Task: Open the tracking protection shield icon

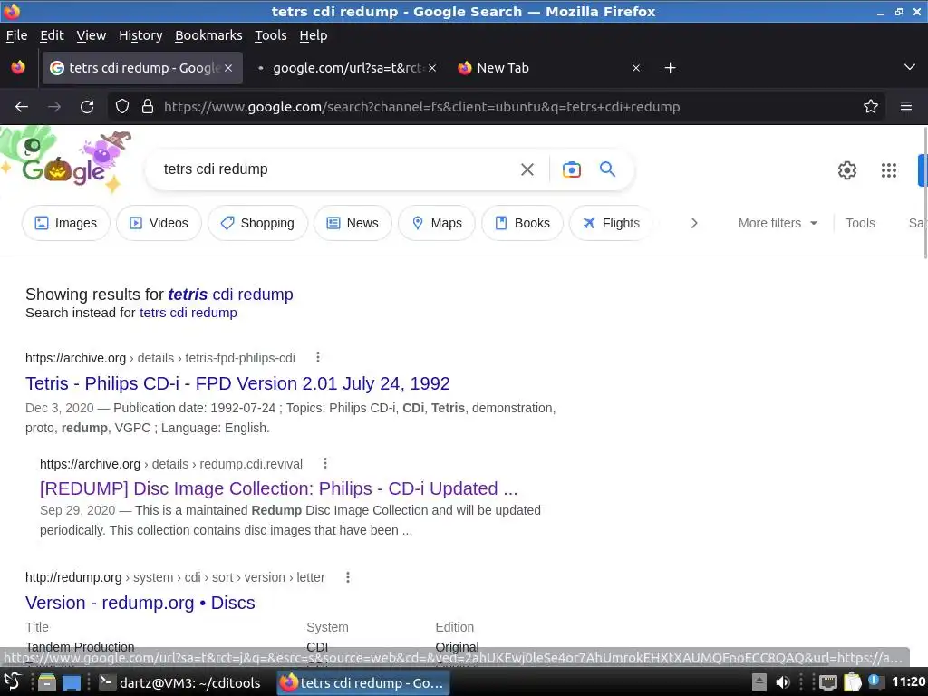Action: [122, 107]
